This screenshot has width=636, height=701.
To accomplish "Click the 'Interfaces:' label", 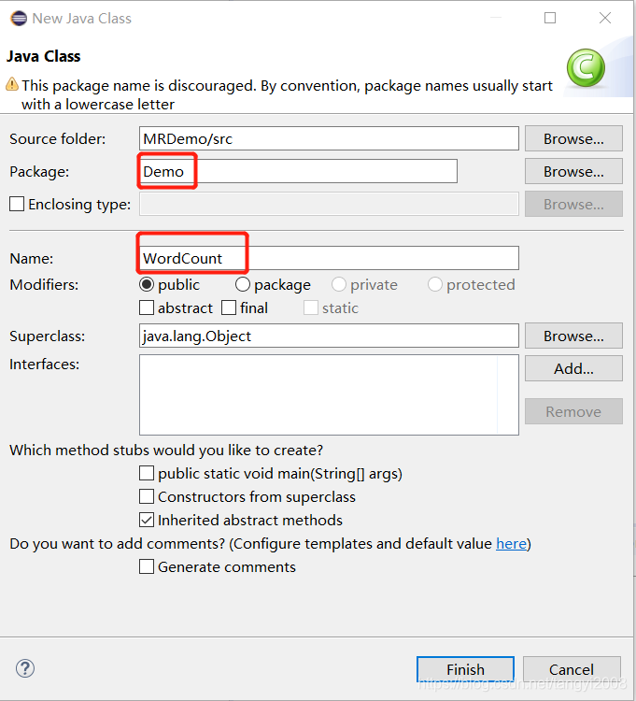I will (44, 365).
